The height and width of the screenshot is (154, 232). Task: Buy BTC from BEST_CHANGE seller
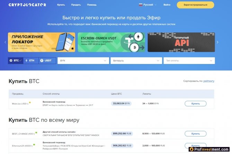click(x=195, y=134)
